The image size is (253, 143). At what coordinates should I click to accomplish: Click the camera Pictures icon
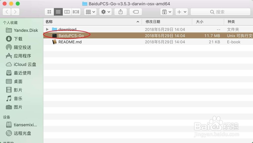coord(9,107)
